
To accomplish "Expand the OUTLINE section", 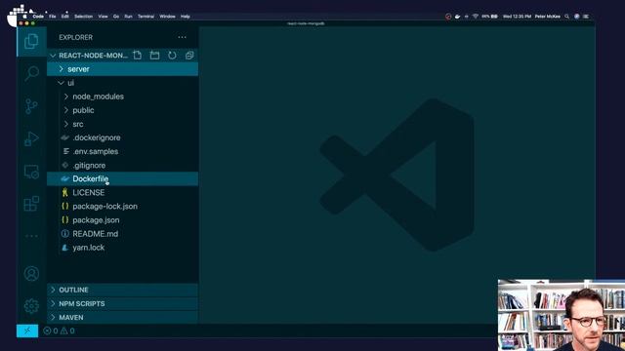I will point(122,290).
